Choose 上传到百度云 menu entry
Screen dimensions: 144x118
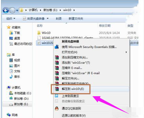[x=70, y=96]
